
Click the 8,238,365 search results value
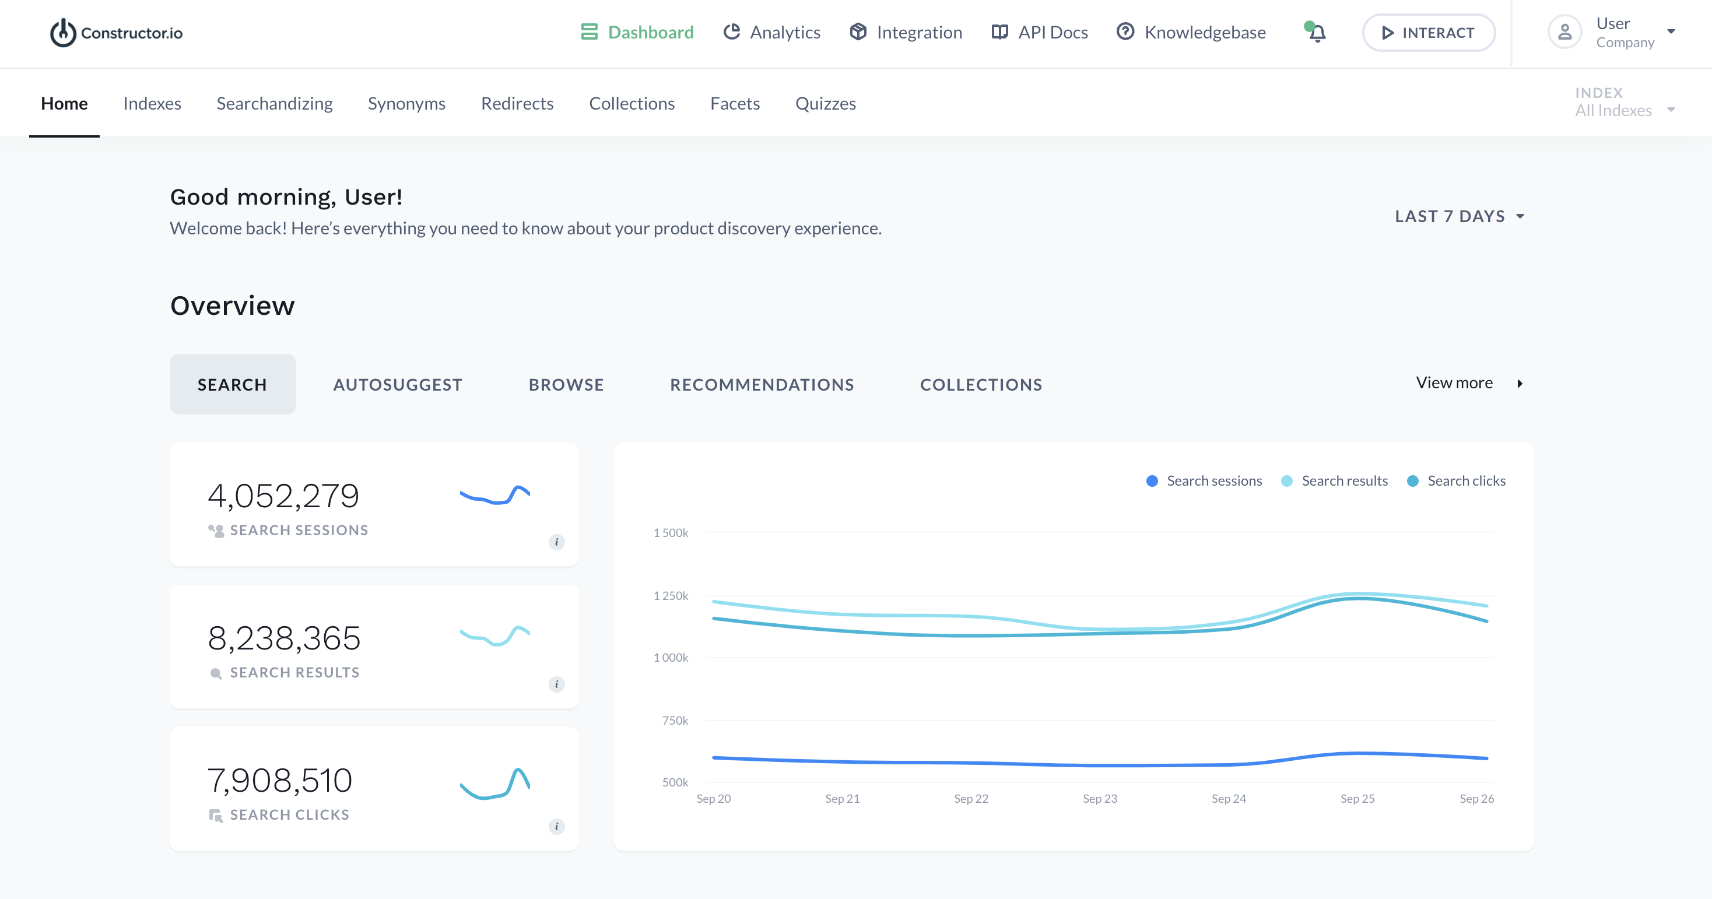pos(284,638)
